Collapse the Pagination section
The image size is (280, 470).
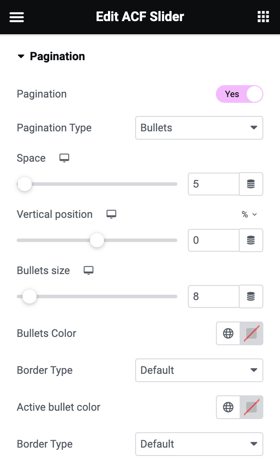tap(21, 56)
